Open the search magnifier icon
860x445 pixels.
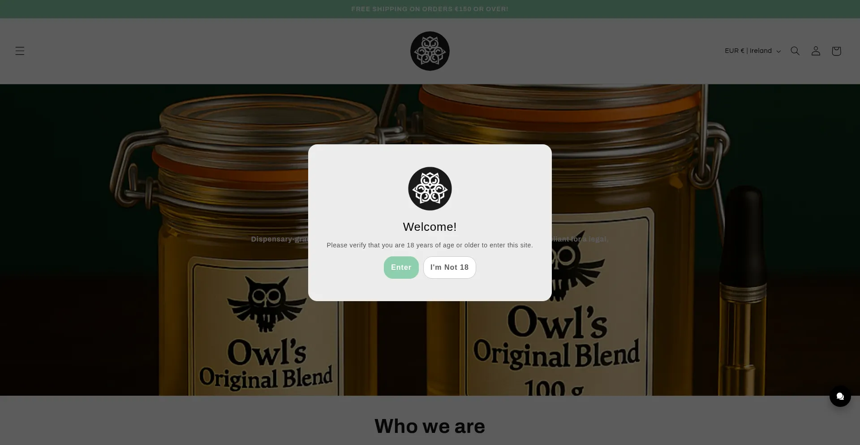[795, 51]
